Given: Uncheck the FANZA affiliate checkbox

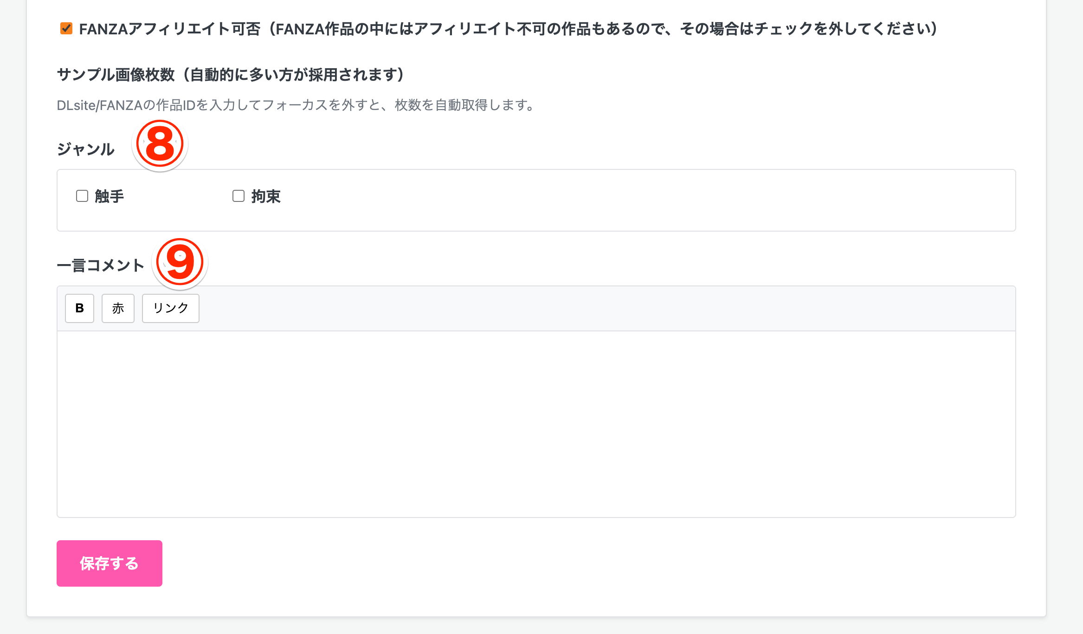Looking at the screenshot, I should pos(66,29).
